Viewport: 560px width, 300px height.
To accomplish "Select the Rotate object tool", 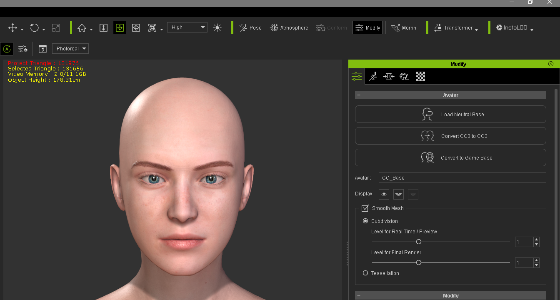I will (35, 28).
